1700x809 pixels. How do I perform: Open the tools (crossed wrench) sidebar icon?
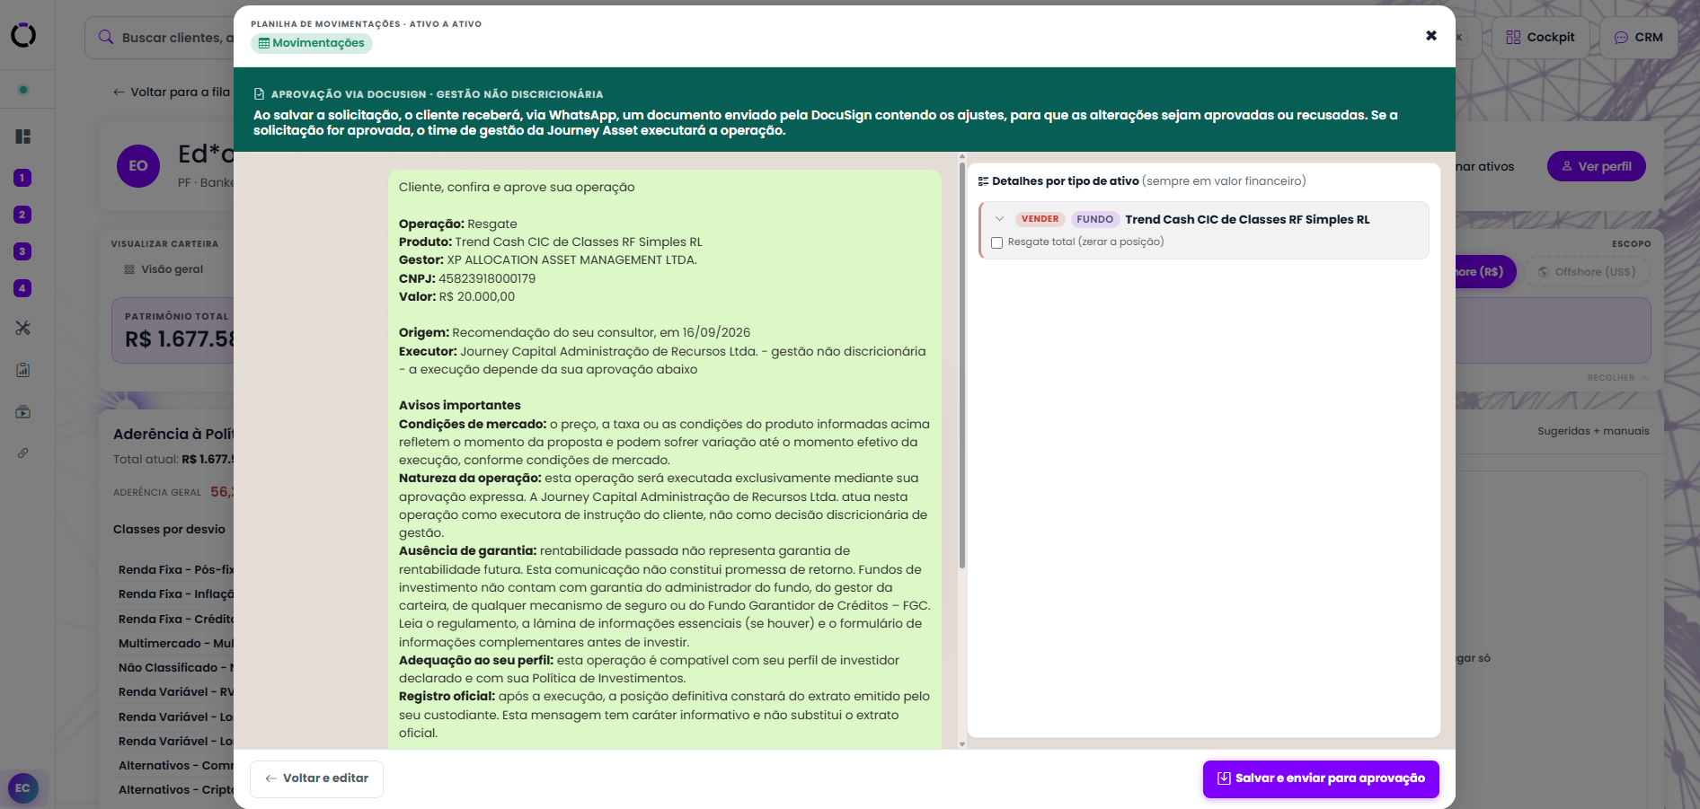coord(23,328)
